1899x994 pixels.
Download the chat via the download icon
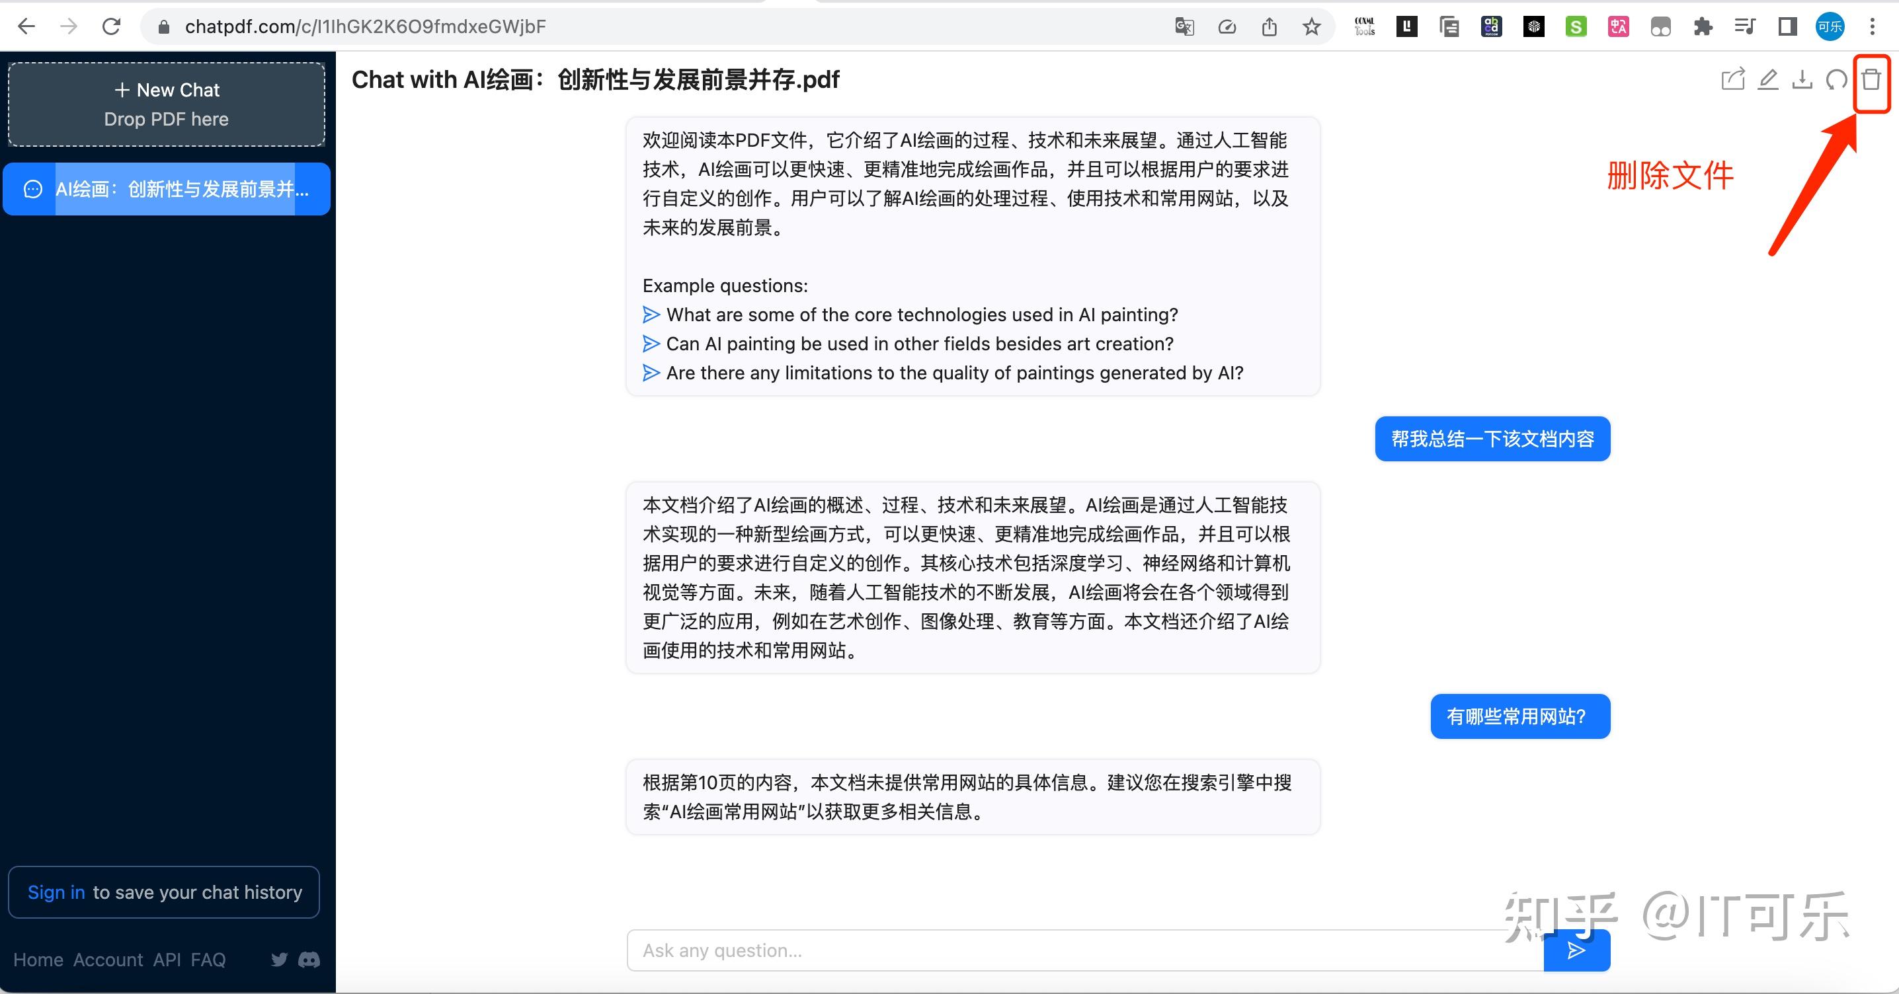pyautogui.click(x=1801, y=79)
